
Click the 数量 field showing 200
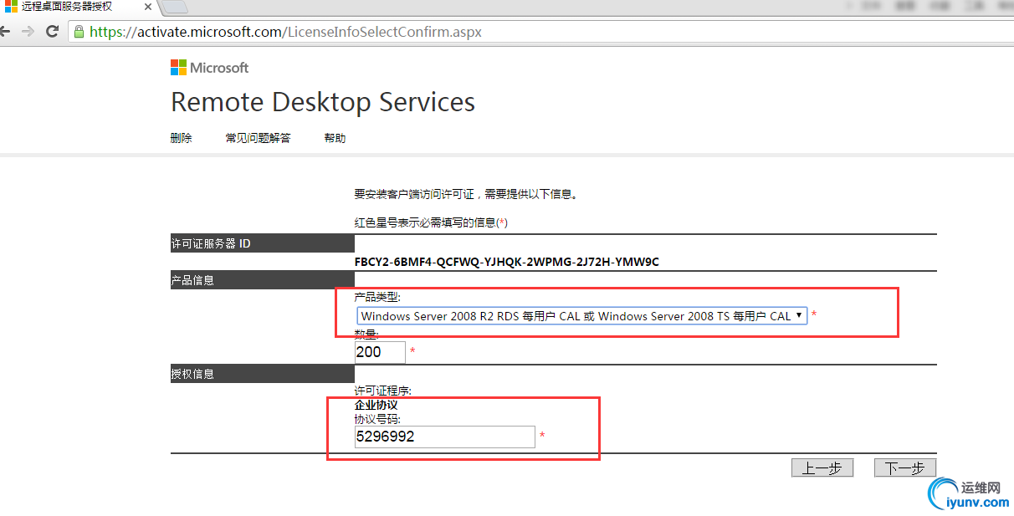tap(380, 352)
